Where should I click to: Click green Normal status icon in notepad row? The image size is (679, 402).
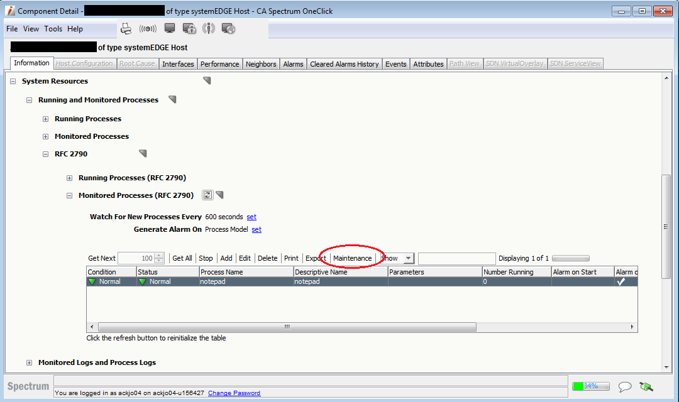coord(142,281)
